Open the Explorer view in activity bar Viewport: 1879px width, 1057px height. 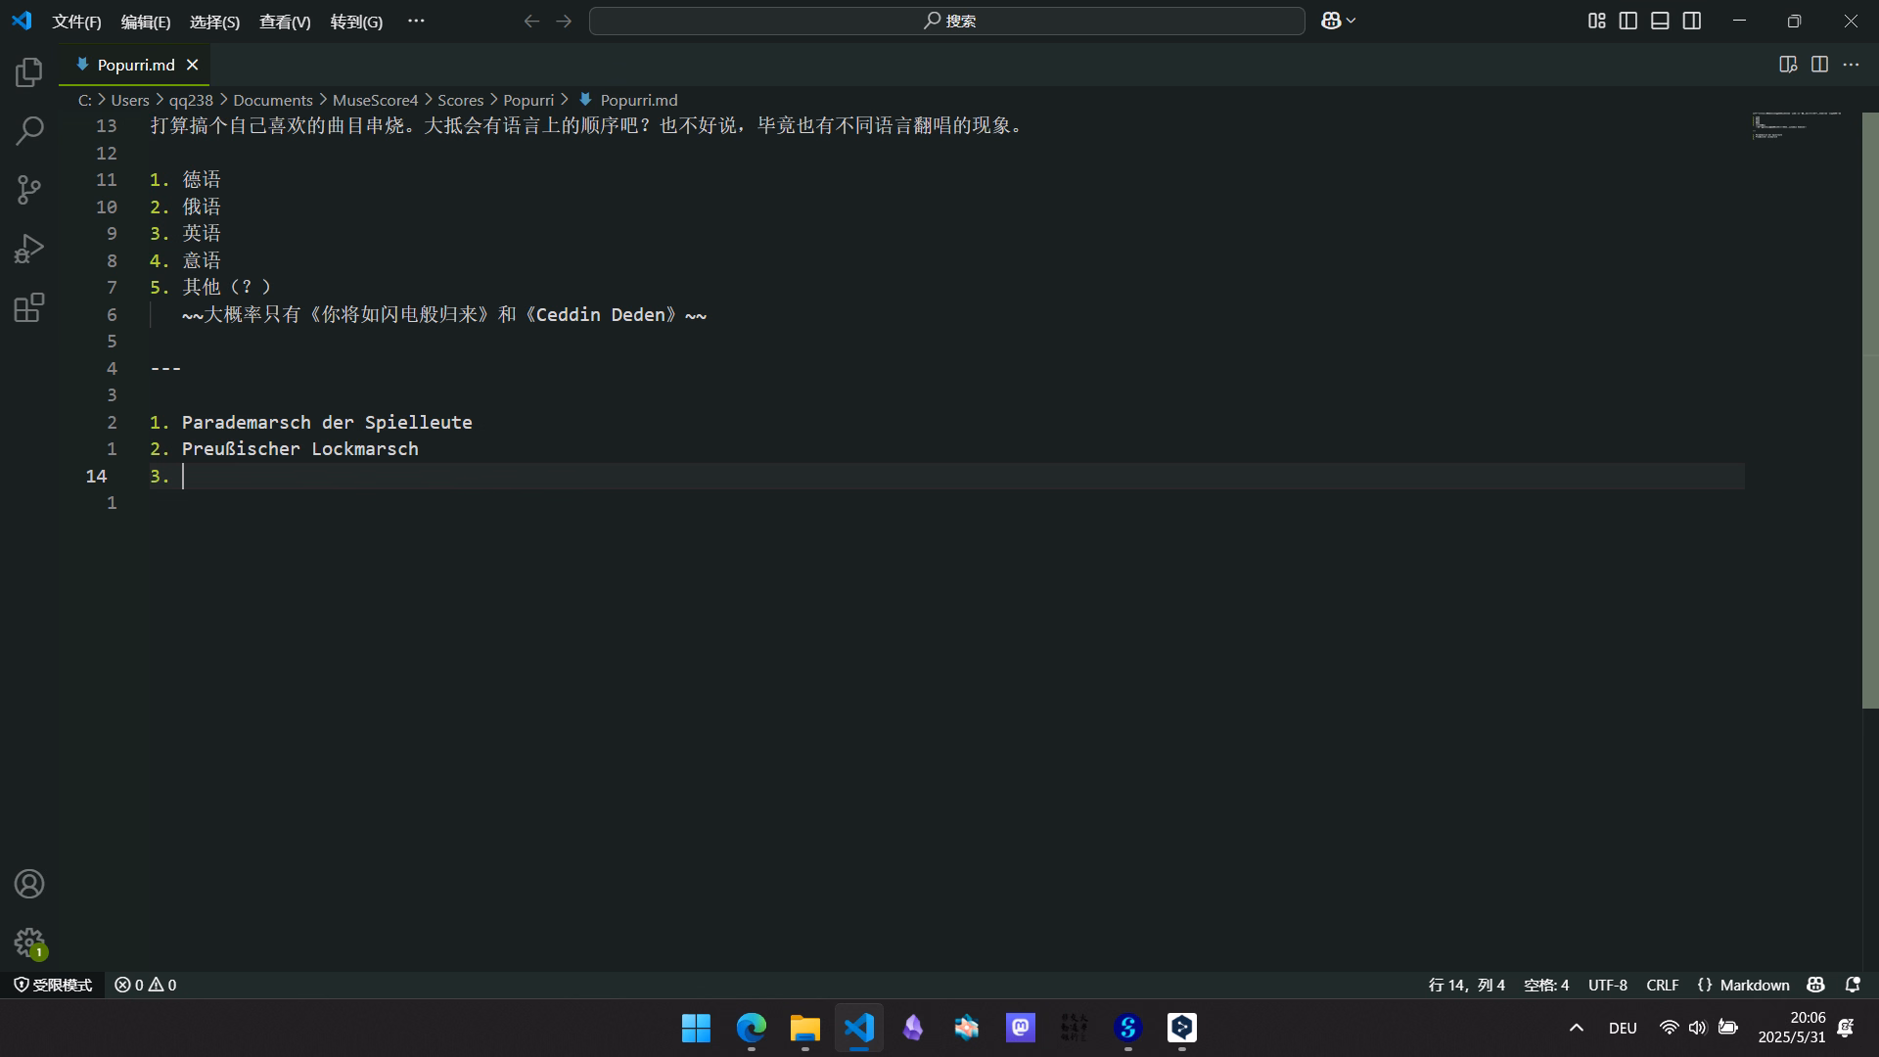click(x=29, y=71)
